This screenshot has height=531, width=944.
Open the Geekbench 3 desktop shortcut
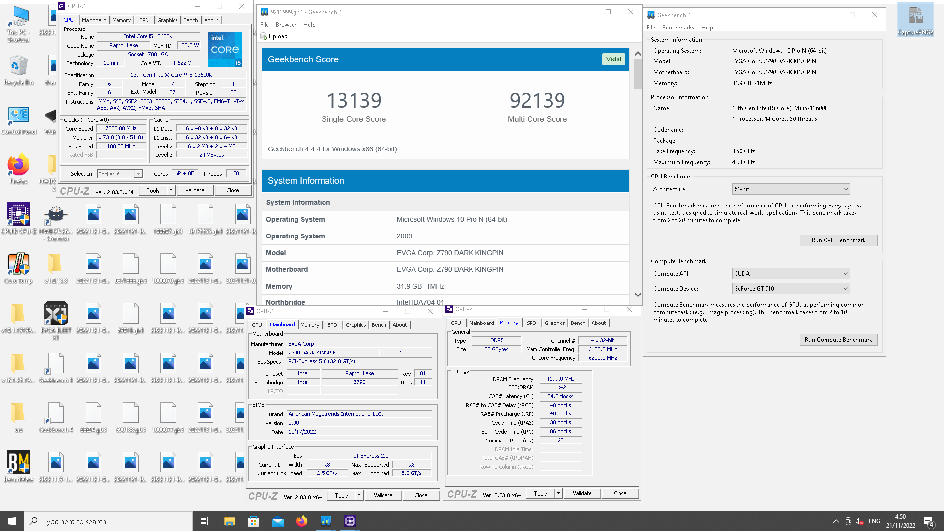[x=56, y=368]
